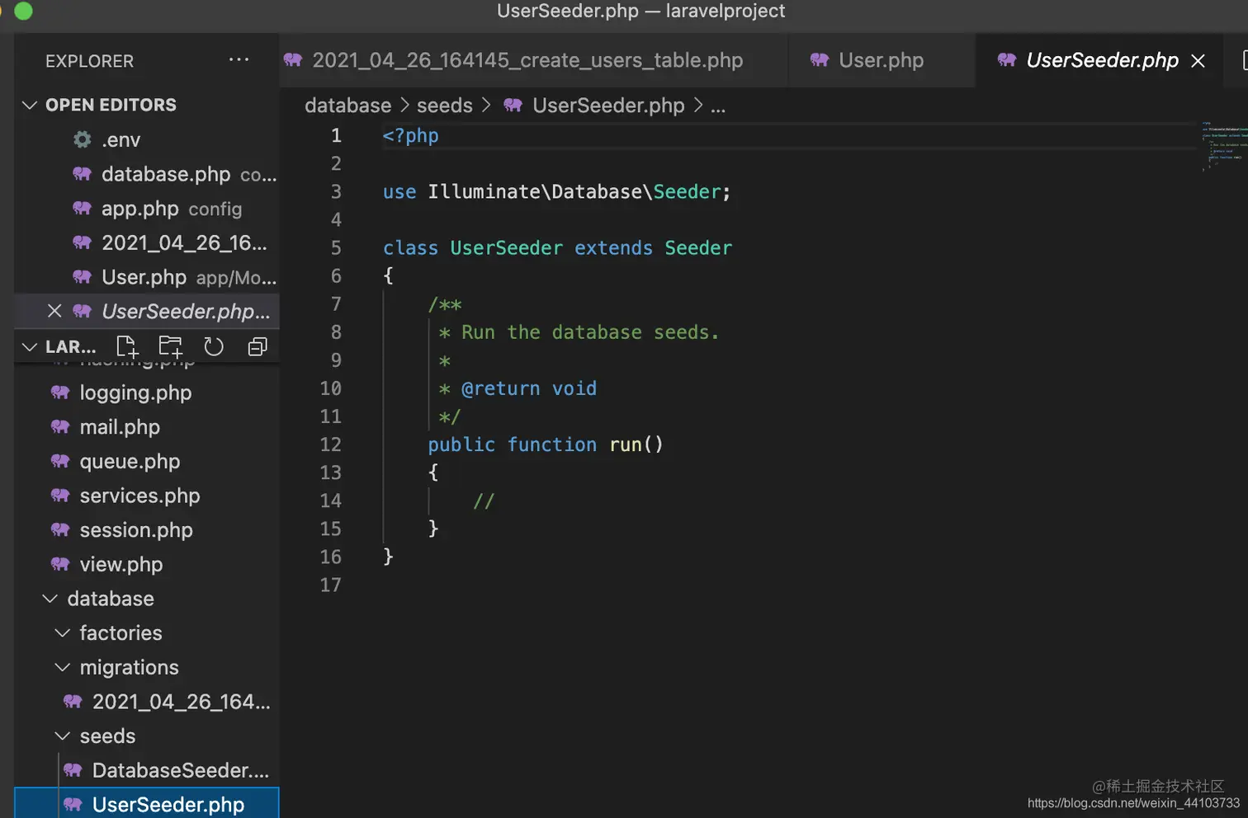Click PHP icon next to services.php
This screenshot has width=1248, height=818.
click(x=60, y=496)
